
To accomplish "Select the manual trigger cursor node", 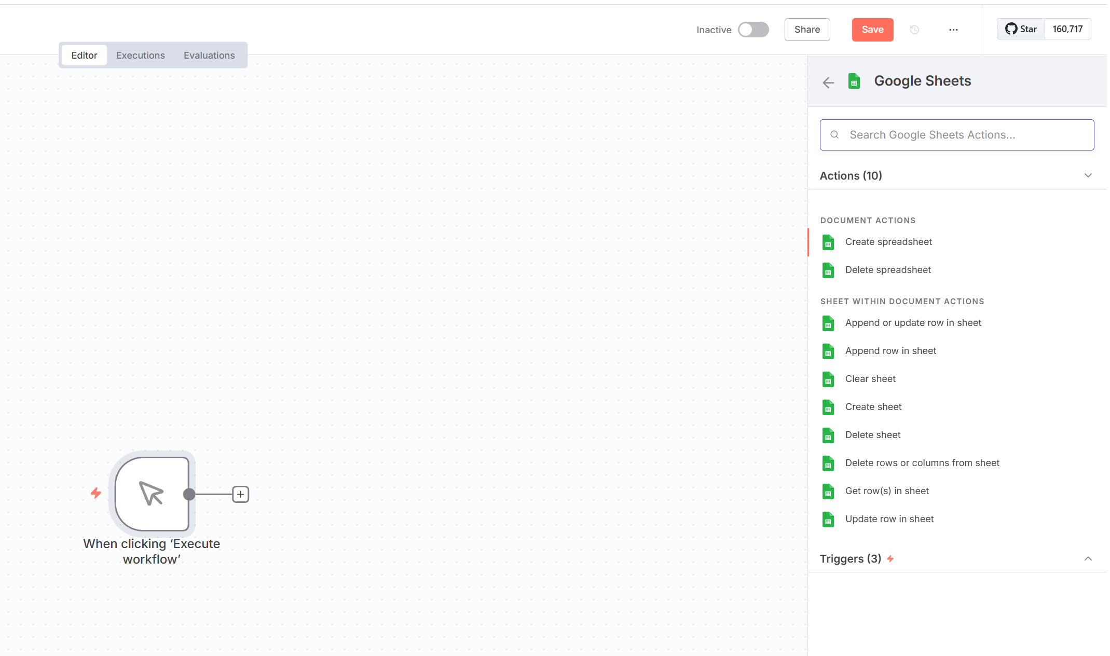I will coord(152,494).
